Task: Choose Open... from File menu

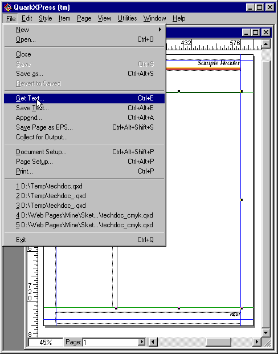Action: point(84,39)
